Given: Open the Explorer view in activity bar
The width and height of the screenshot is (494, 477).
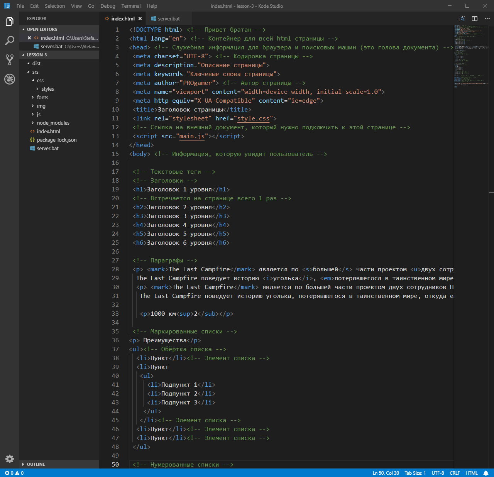Looking at the screenshot, I should point(10,22).
